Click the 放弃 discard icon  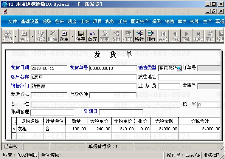click(93, 36)
